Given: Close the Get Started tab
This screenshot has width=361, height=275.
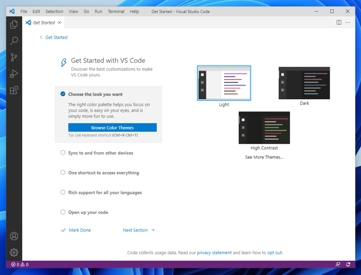Looking at the screenshot, I should tap(59, 23).
